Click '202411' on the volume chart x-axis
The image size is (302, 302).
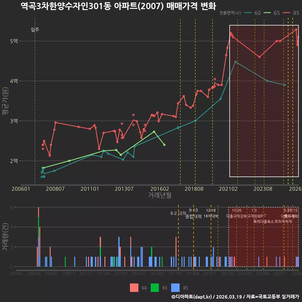(279, 273)
